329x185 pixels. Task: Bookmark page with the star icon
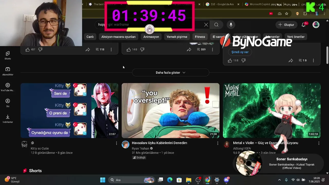[287, 14]
